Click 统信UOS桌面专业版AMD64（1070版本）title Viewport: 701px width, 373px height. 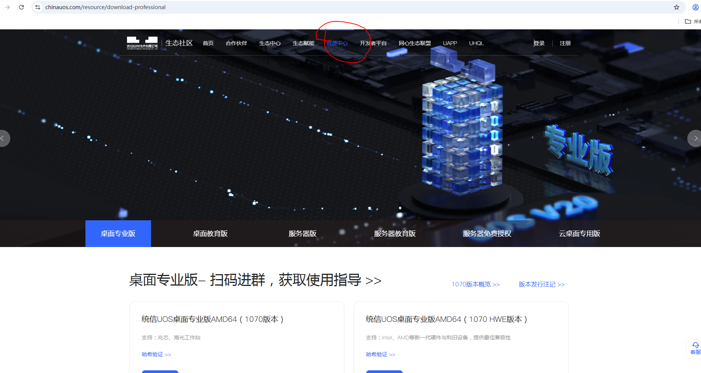tap(212, 319)
